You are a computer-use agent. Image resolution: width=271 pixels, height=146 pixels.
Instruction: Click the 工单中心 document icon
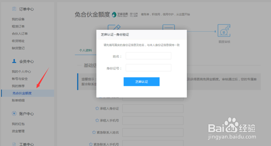pos(14,144)
